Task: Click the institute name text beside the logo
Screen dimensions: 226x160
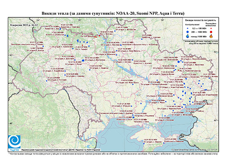Action: (60, 150)
